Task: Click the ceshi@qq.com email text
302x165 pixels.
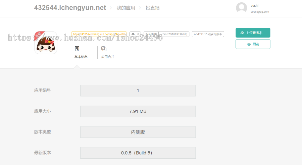Action: [260, 12]
